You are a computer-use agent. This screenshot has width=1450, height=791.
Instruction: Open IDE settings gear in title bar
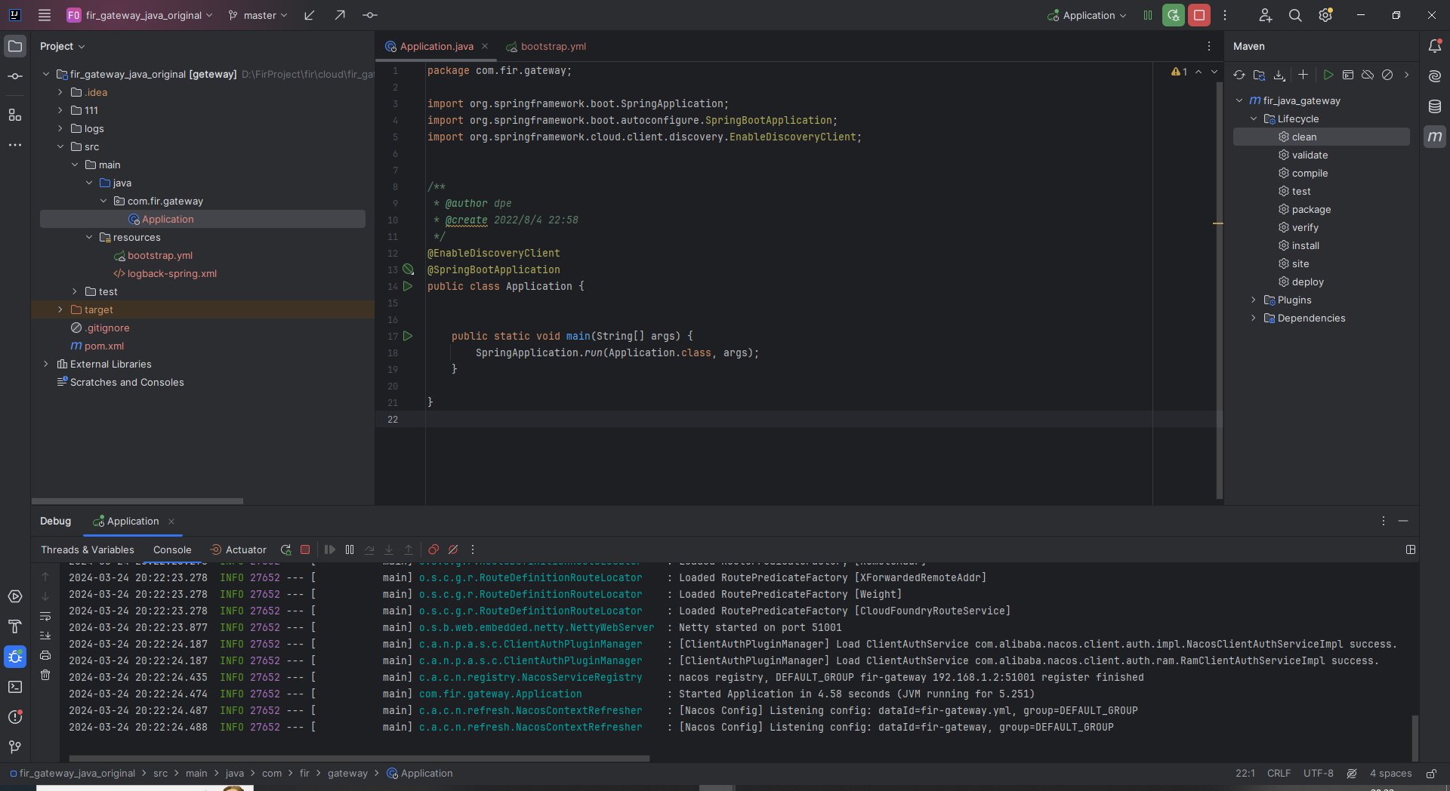click(1325, 15)
